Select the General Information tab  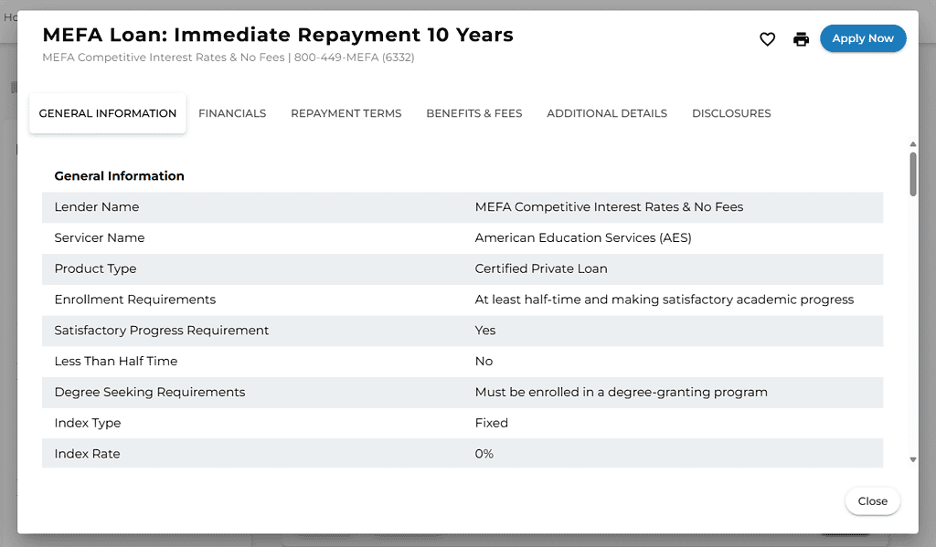click(108, 113)
